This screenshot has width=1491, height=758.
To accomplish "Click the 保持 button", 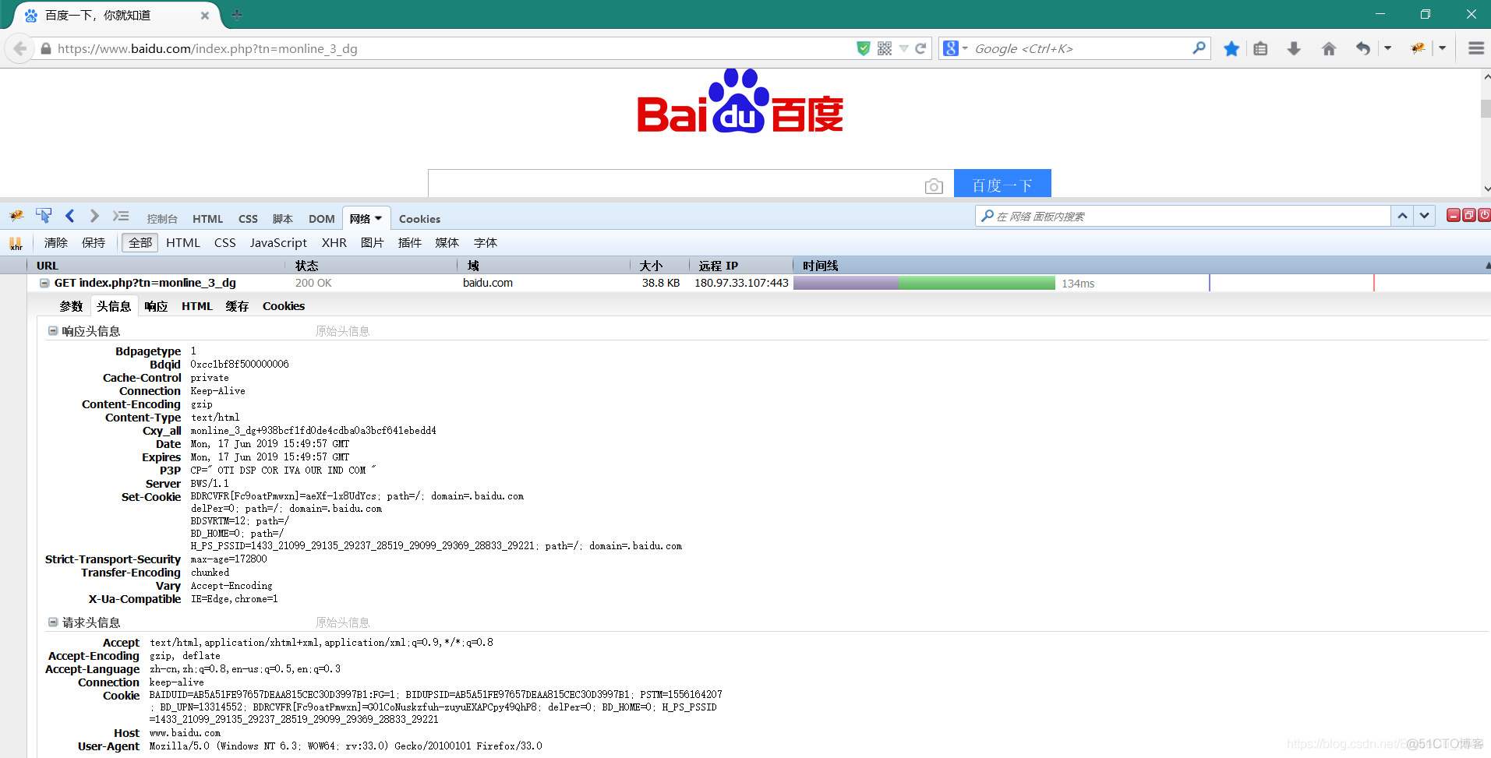I will (x=94, y=243).
